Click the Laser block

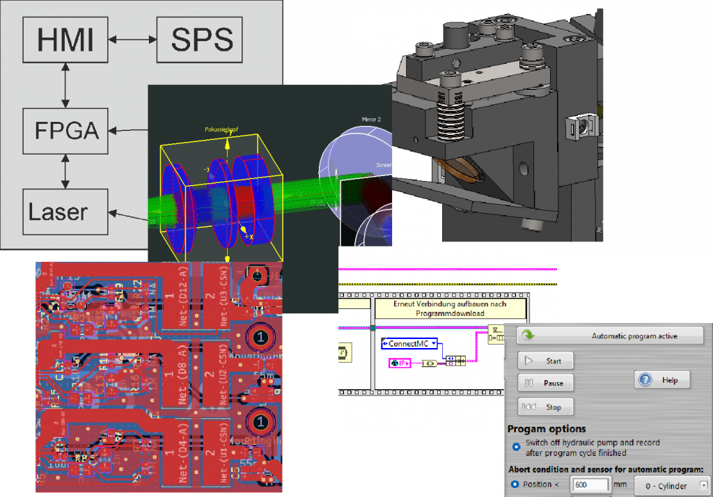(x=64, y=211)
